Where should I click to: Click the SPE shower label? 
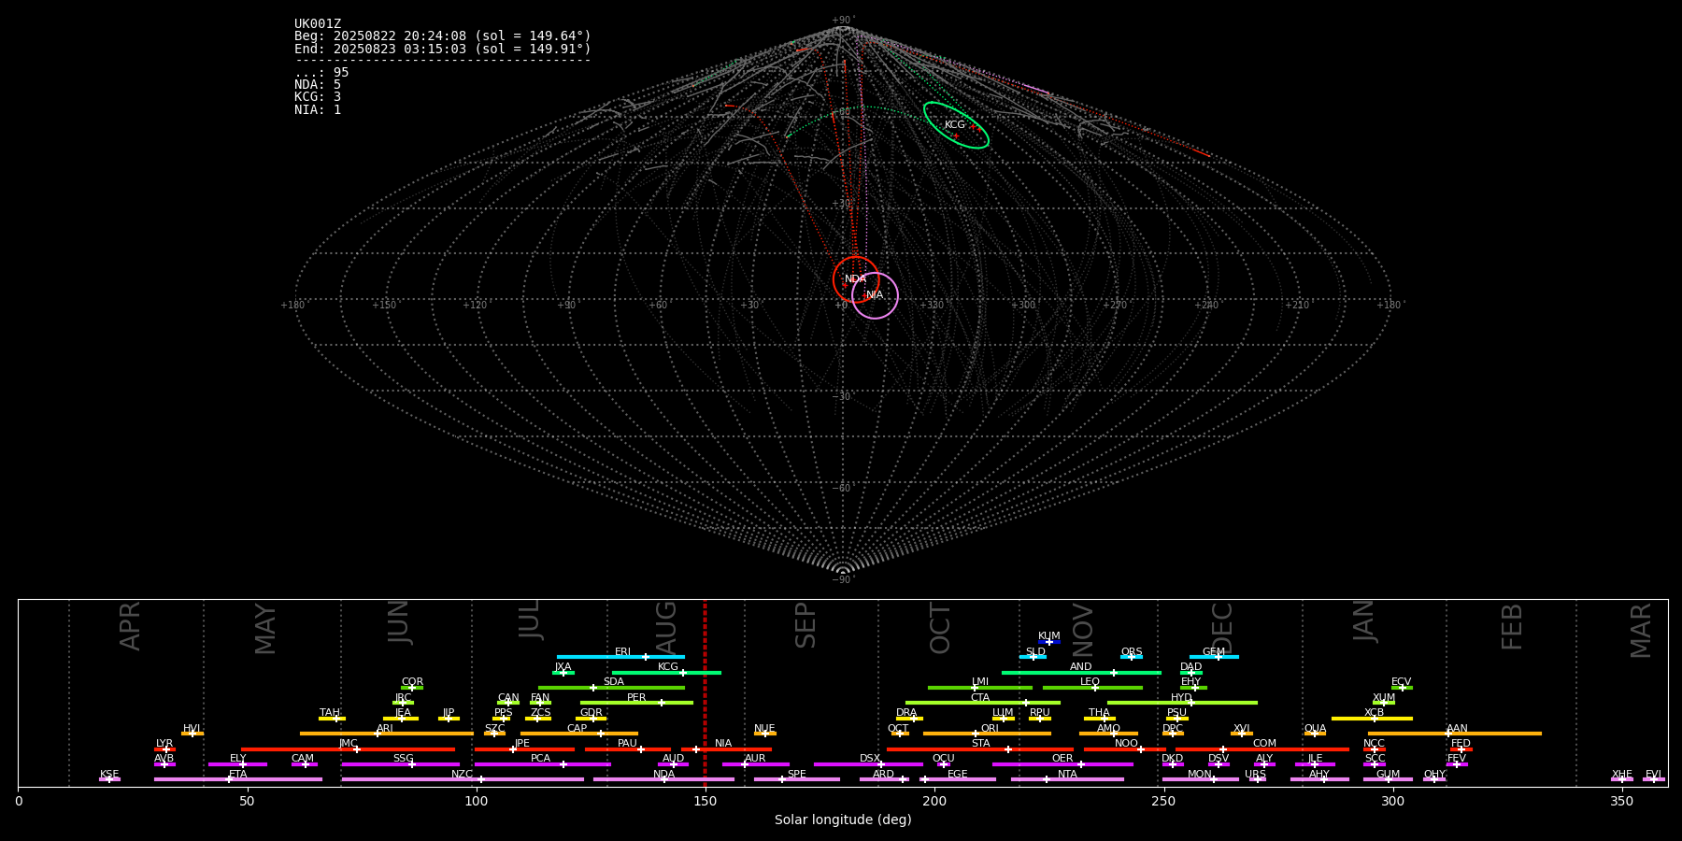coord(797,775)
